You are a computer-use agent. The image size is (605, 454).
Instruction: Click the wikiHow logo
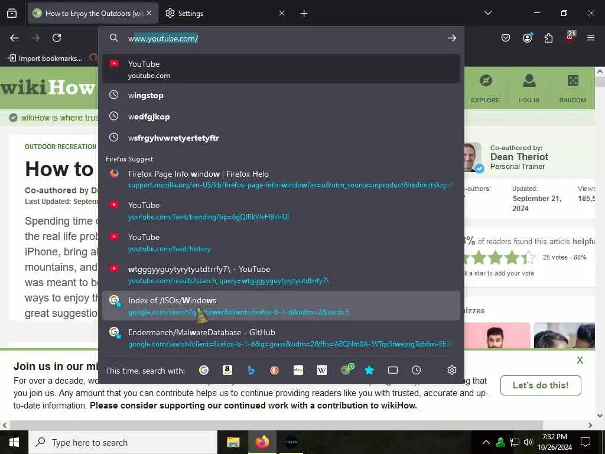coord(48,87)
